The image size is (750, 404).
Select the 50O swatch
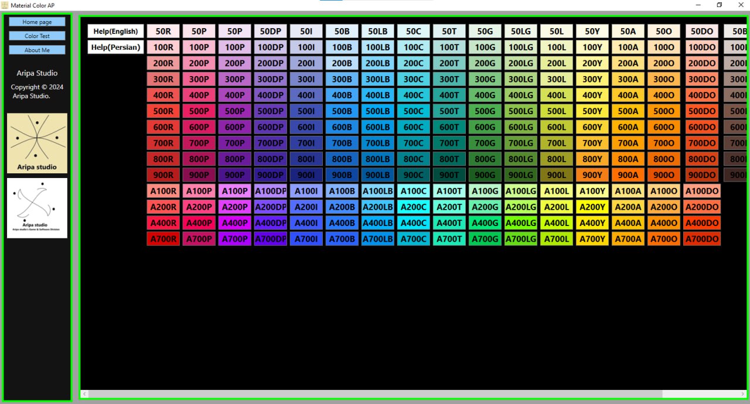pos(664,31)
